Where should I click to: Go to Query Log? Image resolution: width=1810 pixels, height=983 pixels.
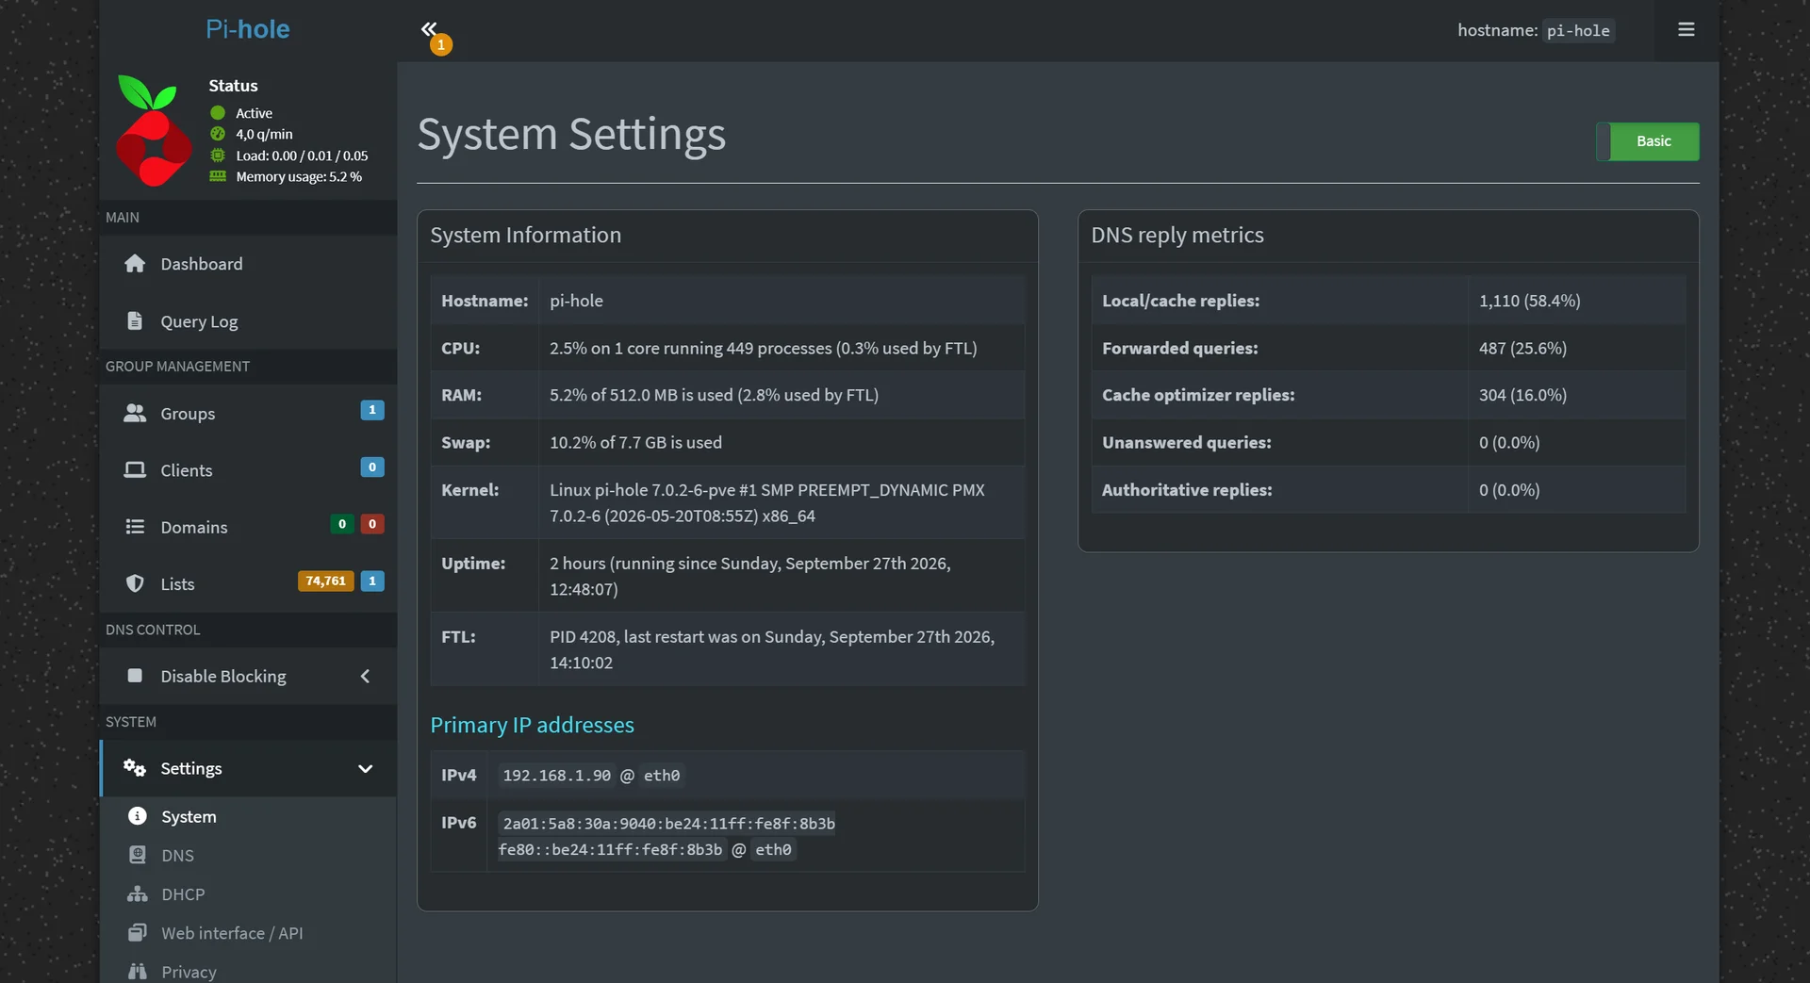(249, 321)
